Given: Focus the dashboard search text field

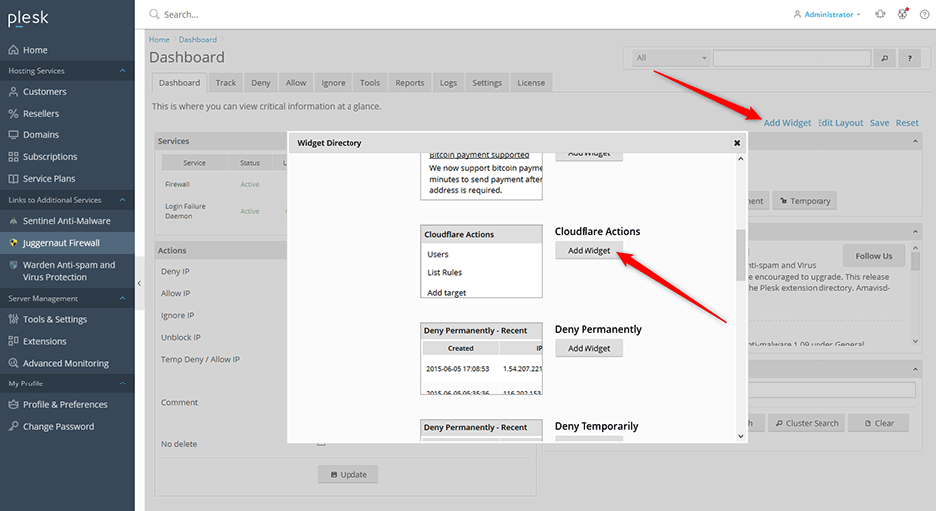Looking at the screenshot, I should 793,58.
